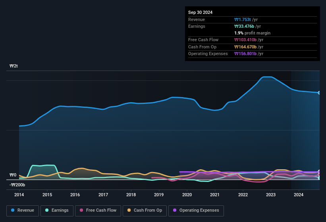This screenshot has height=222, width=326.
Task: Click the Cash From Op tooltip label
Action: tap(202, 47)
